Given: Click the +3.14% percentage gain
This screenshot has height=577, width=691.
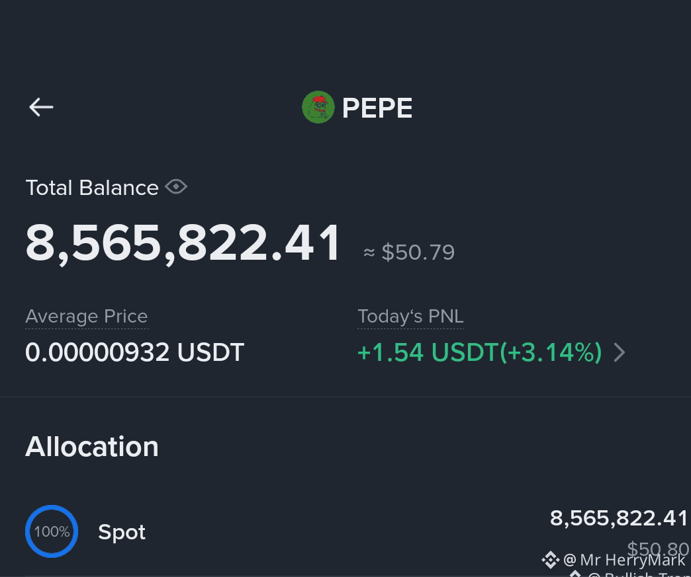Looking at the screenshot, I should click(550, 352).
